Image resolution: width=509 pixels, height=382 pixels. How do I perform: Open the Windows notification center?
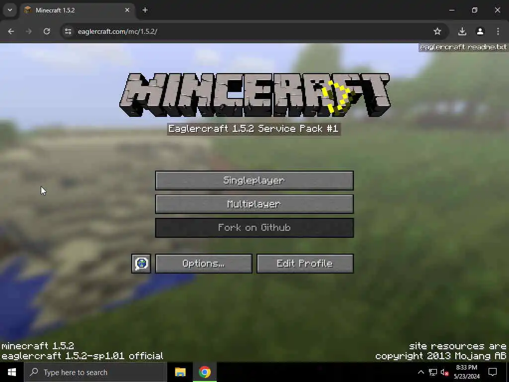[493, 372]
